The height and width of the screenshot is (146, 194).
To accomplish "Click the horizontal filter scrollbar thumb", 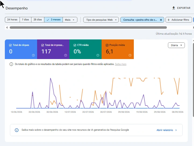I will [x=88, y=27].
